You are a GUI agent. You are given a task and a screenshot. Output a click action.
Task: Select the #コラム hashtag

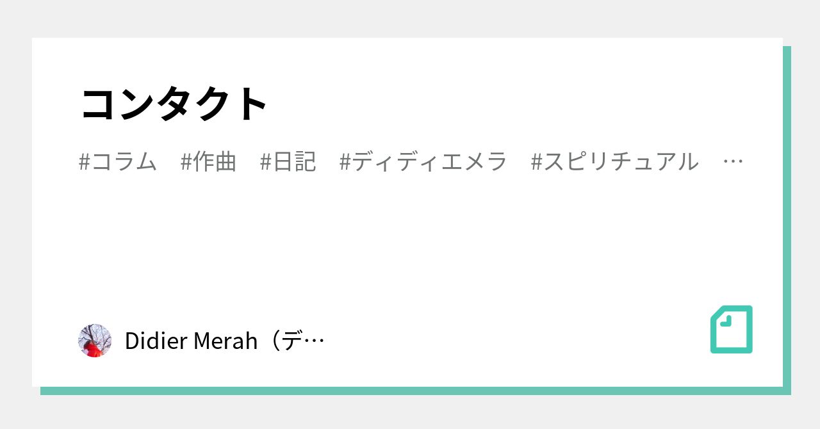pyautogui.click(x=118, y=162)
